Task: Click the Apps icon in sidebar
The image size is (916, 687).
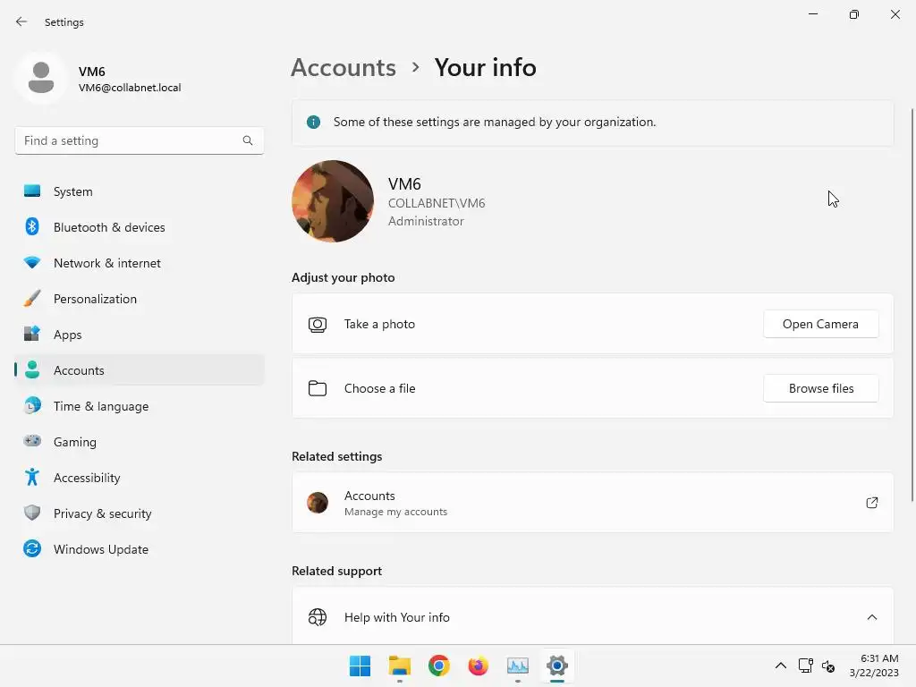Action: 32,334
